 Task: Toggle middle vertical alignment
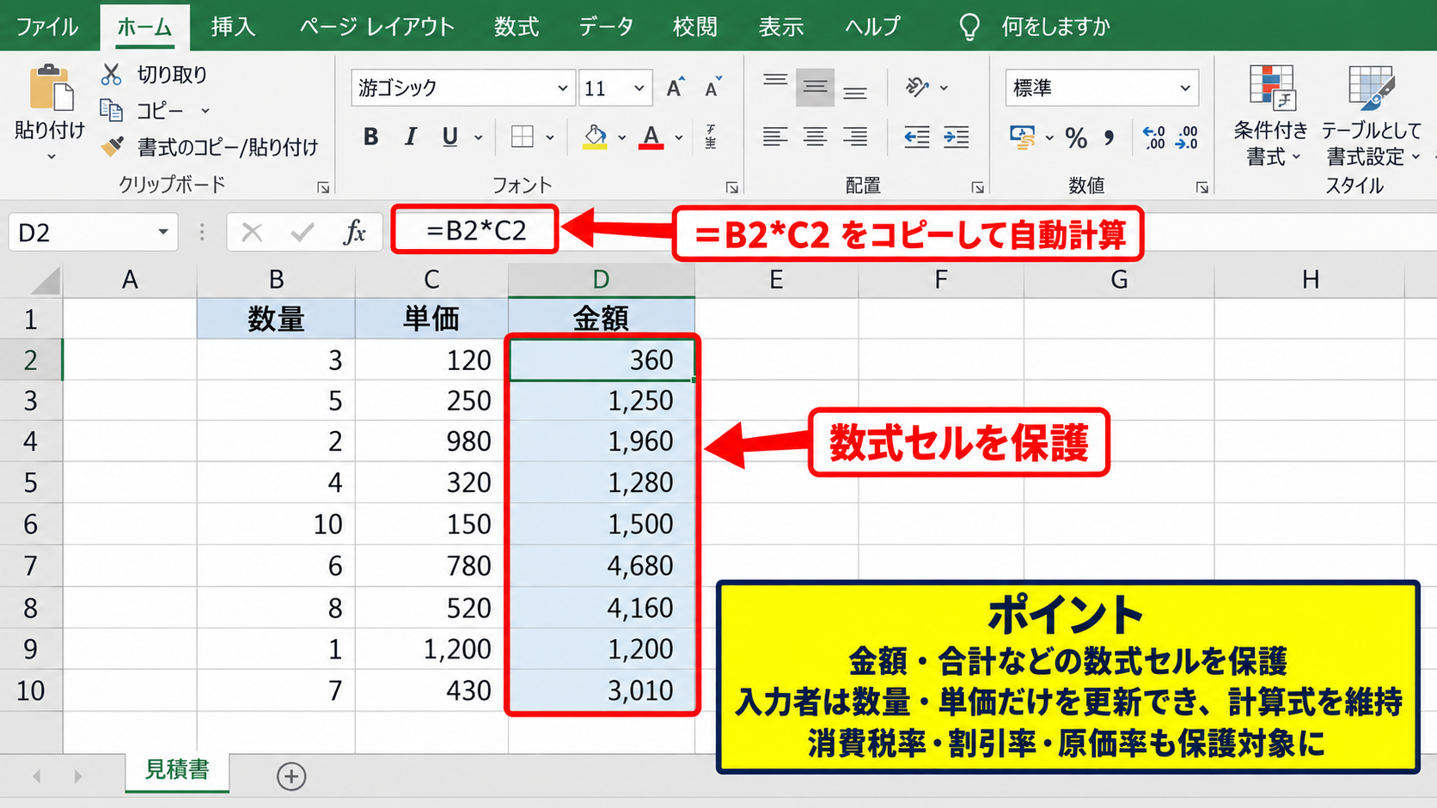point(815,87)
